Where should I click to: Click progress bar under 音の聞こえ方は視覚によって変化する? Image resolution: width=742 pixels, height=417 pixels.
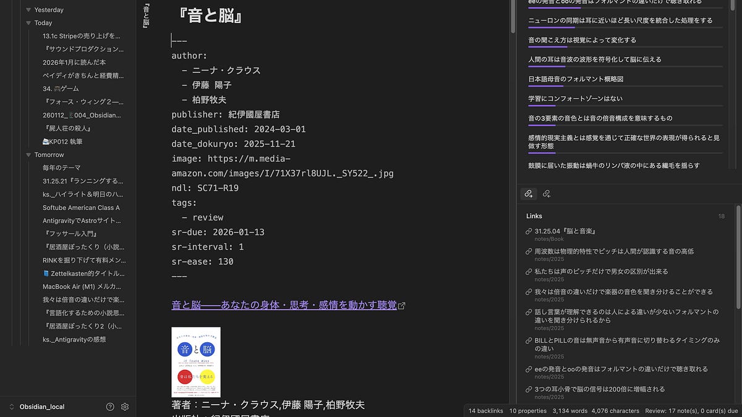coord(625,47)
